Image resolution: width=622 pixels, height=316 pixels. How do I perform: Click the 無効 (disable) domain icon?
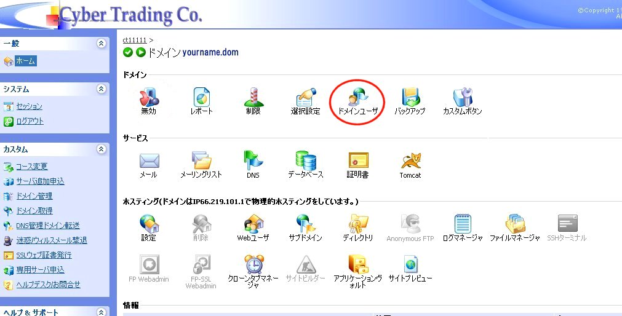click(x=148, y=98)
